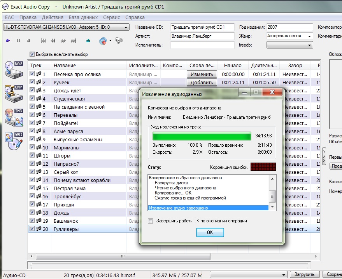This screenshot has width=342, height=279.
Task: Enable 'Завершить работу ПК' checkbox
Action: 151,221
